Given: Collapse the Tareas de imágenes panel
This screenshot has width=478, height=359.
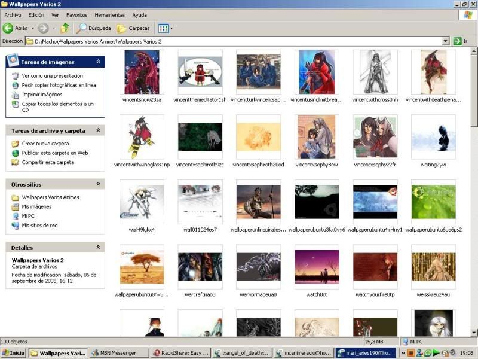Looking at the screenshot, I should point(98,62).
